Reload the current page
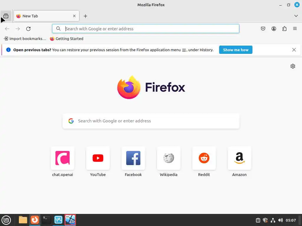302x226 pixels. pos(28,29)
